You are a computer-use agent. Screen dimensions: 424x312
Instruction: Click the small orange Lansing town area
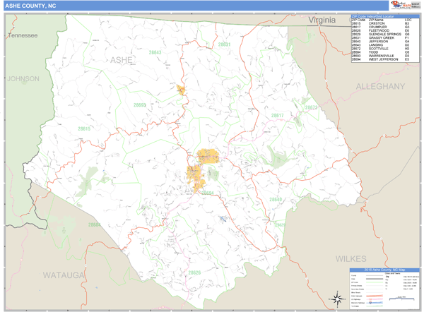pos(181,90)
